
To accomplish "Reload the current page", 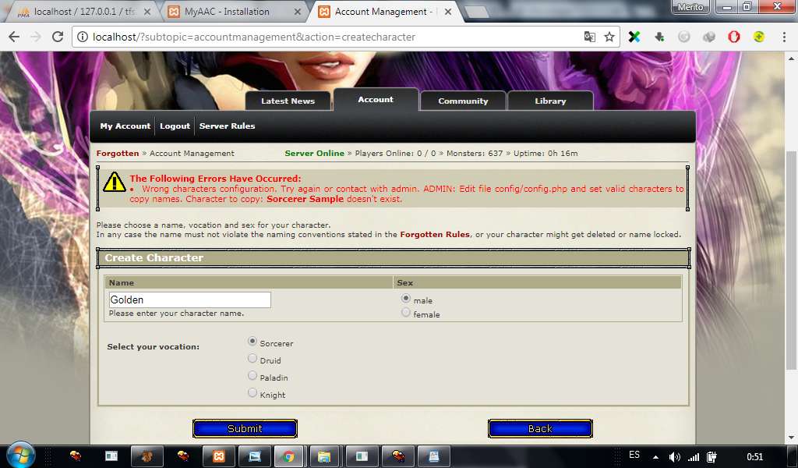I will 58,37.
